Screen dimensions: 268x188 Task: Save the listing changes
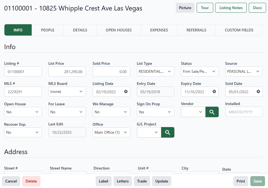(x=258, y=181)
